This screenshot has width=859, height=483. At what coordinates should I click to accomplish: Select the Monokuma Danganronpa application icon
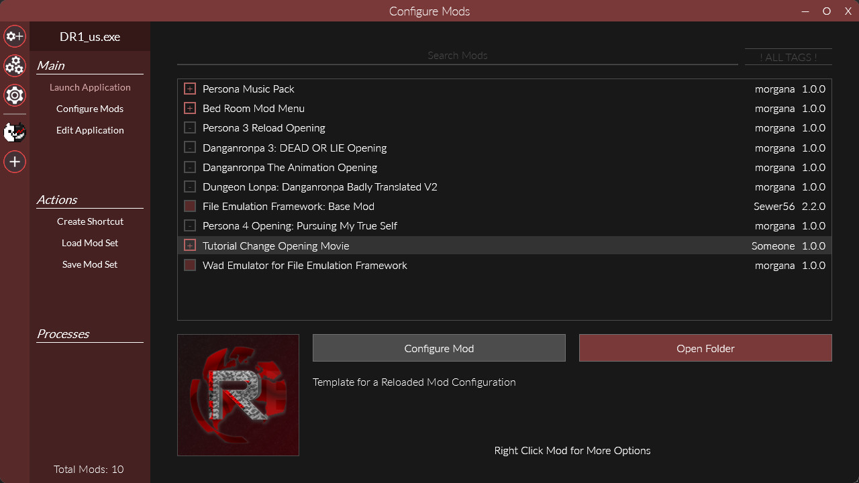coord(14,132)
